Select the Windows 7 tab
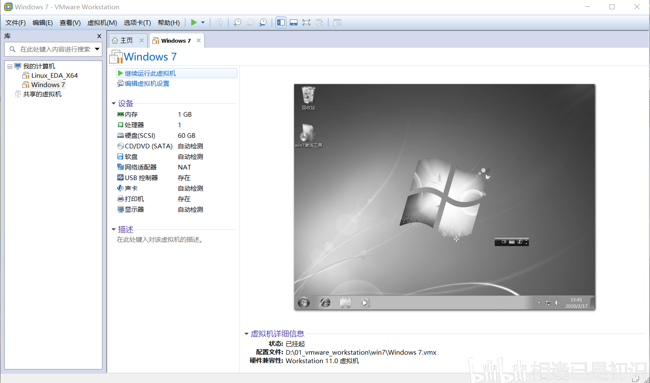The image size is (650, 383). 176,41
